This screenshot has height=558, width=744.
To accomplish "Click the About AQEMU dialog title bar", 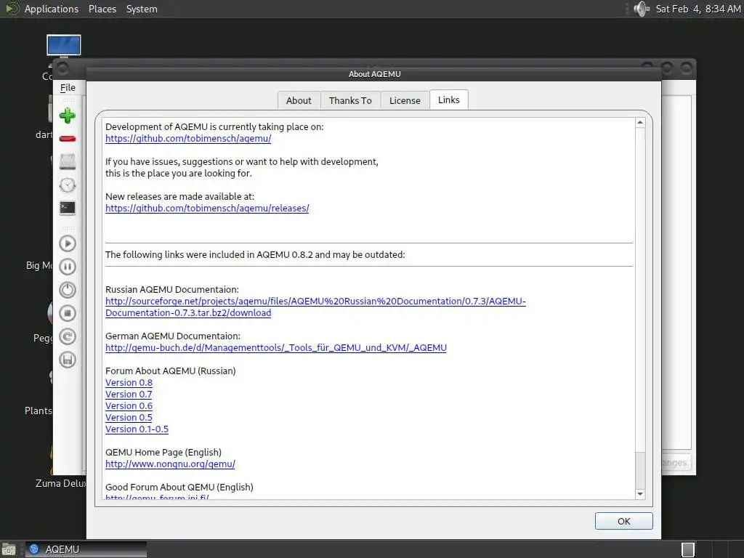I will tap(374, 74).
